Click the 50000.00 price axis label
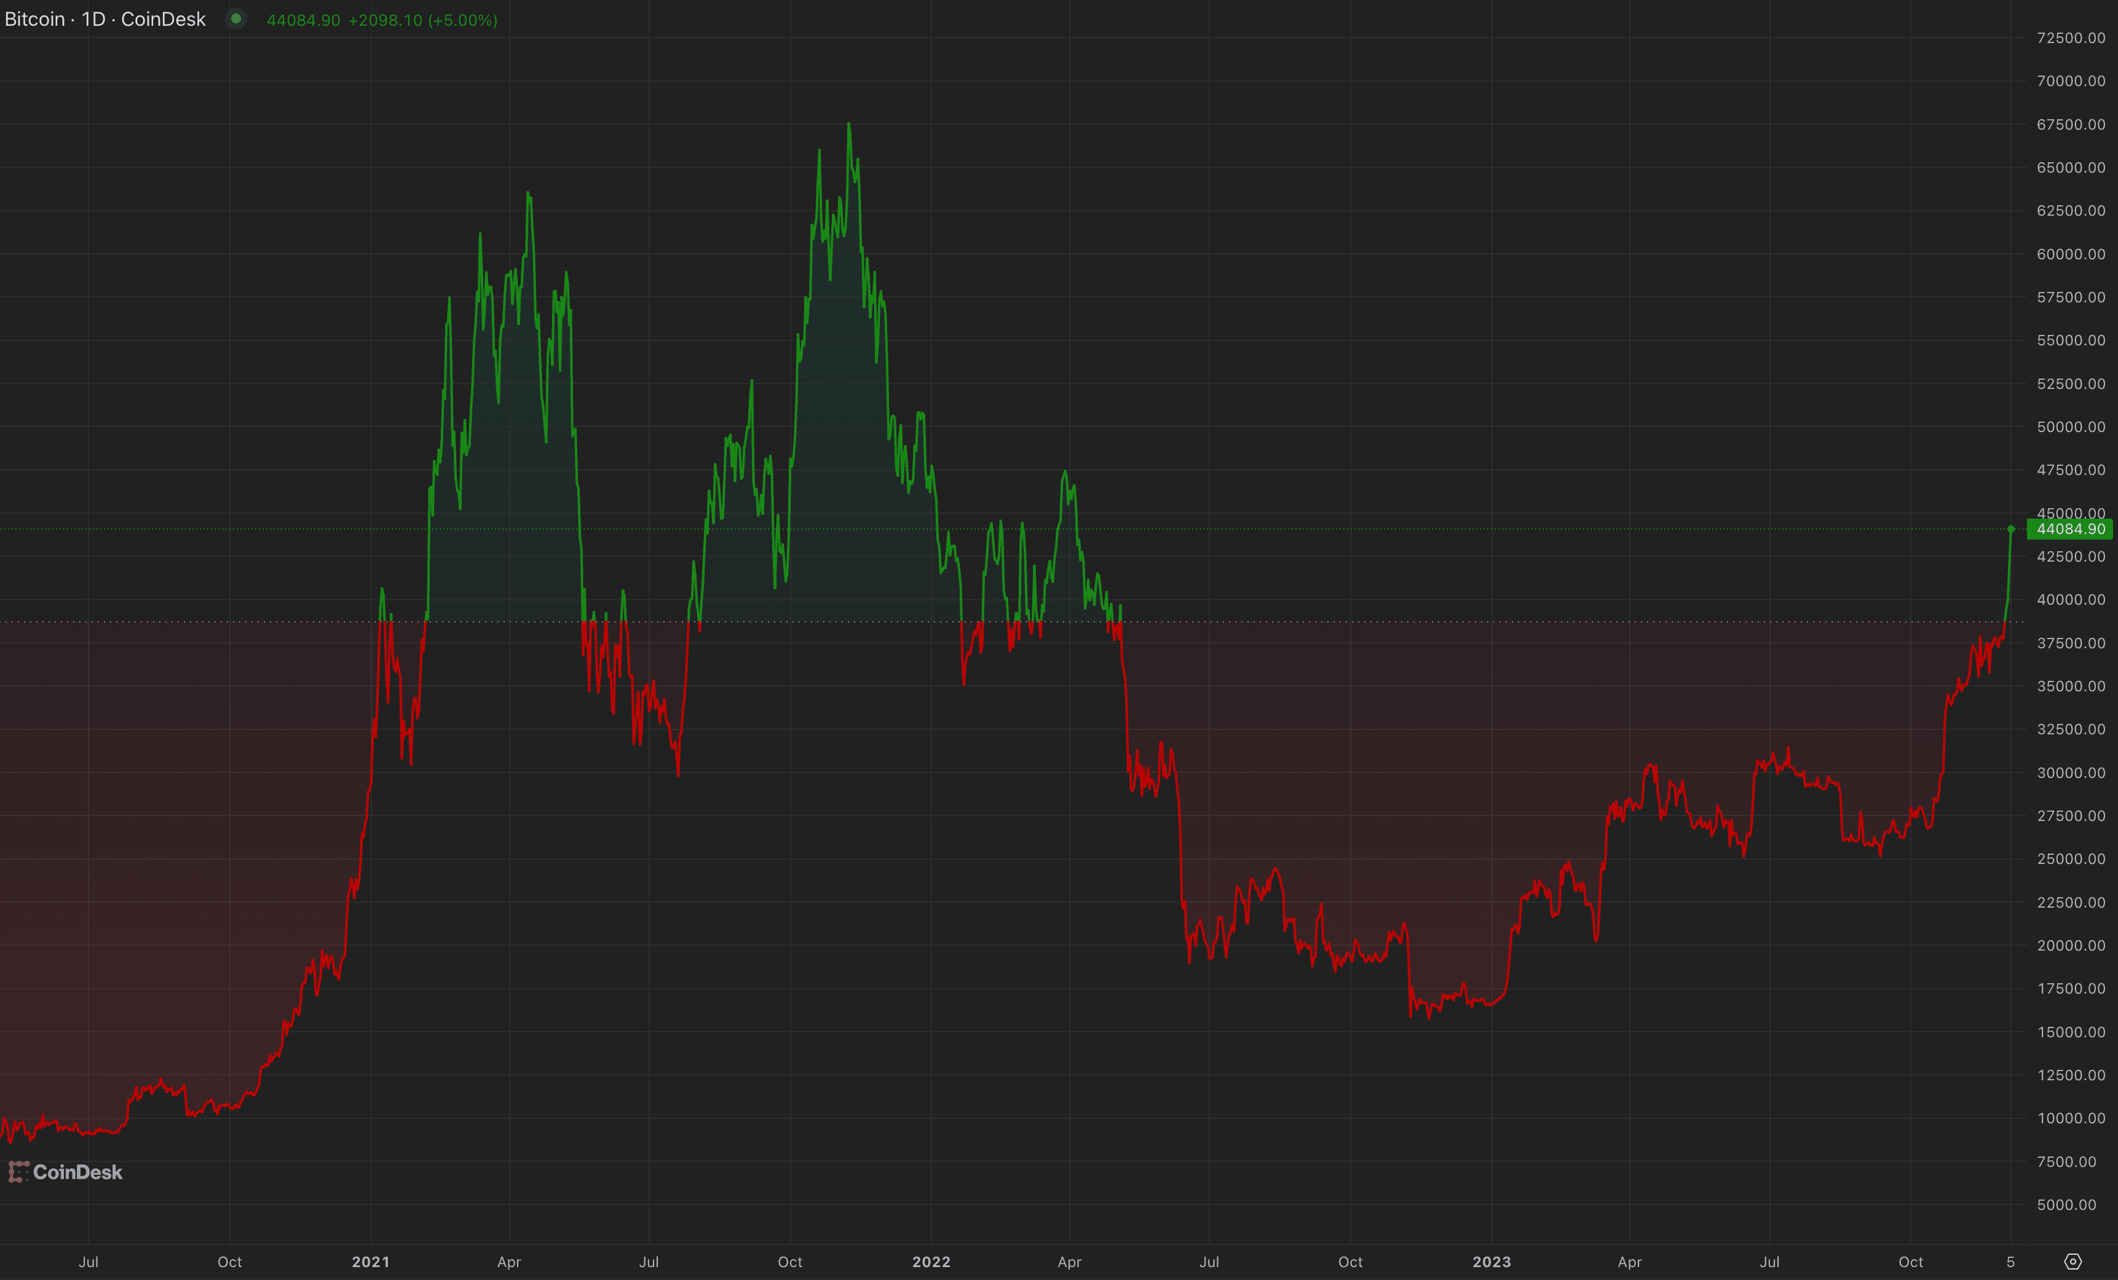This screenshot has width=2118, height=1280. coord(2071,427)
